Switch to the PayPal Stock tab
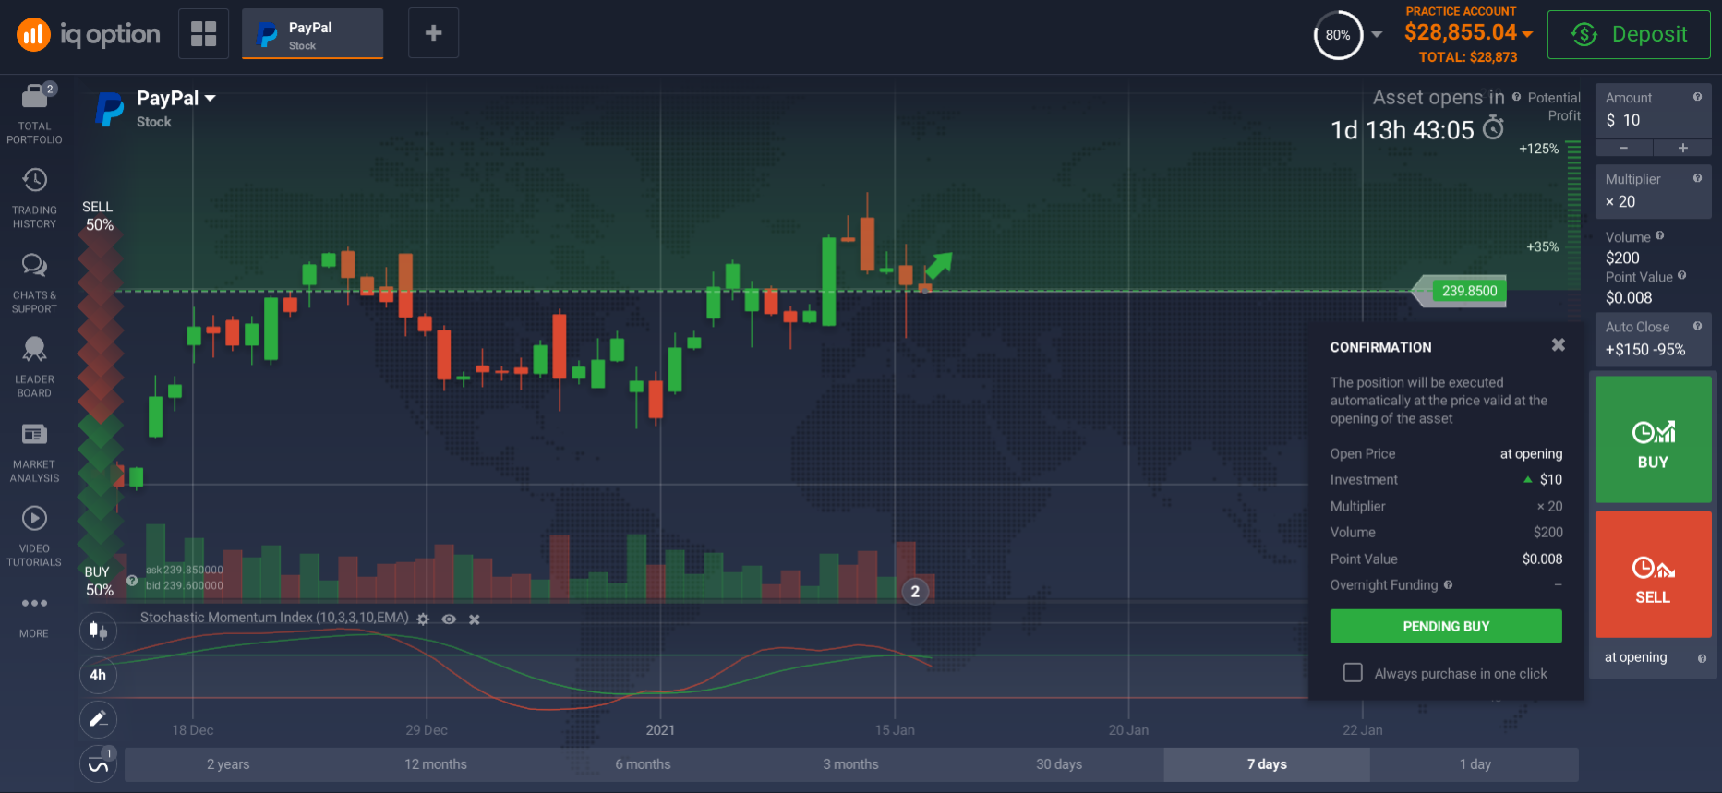1722x793 pixels. click(312, 34)
